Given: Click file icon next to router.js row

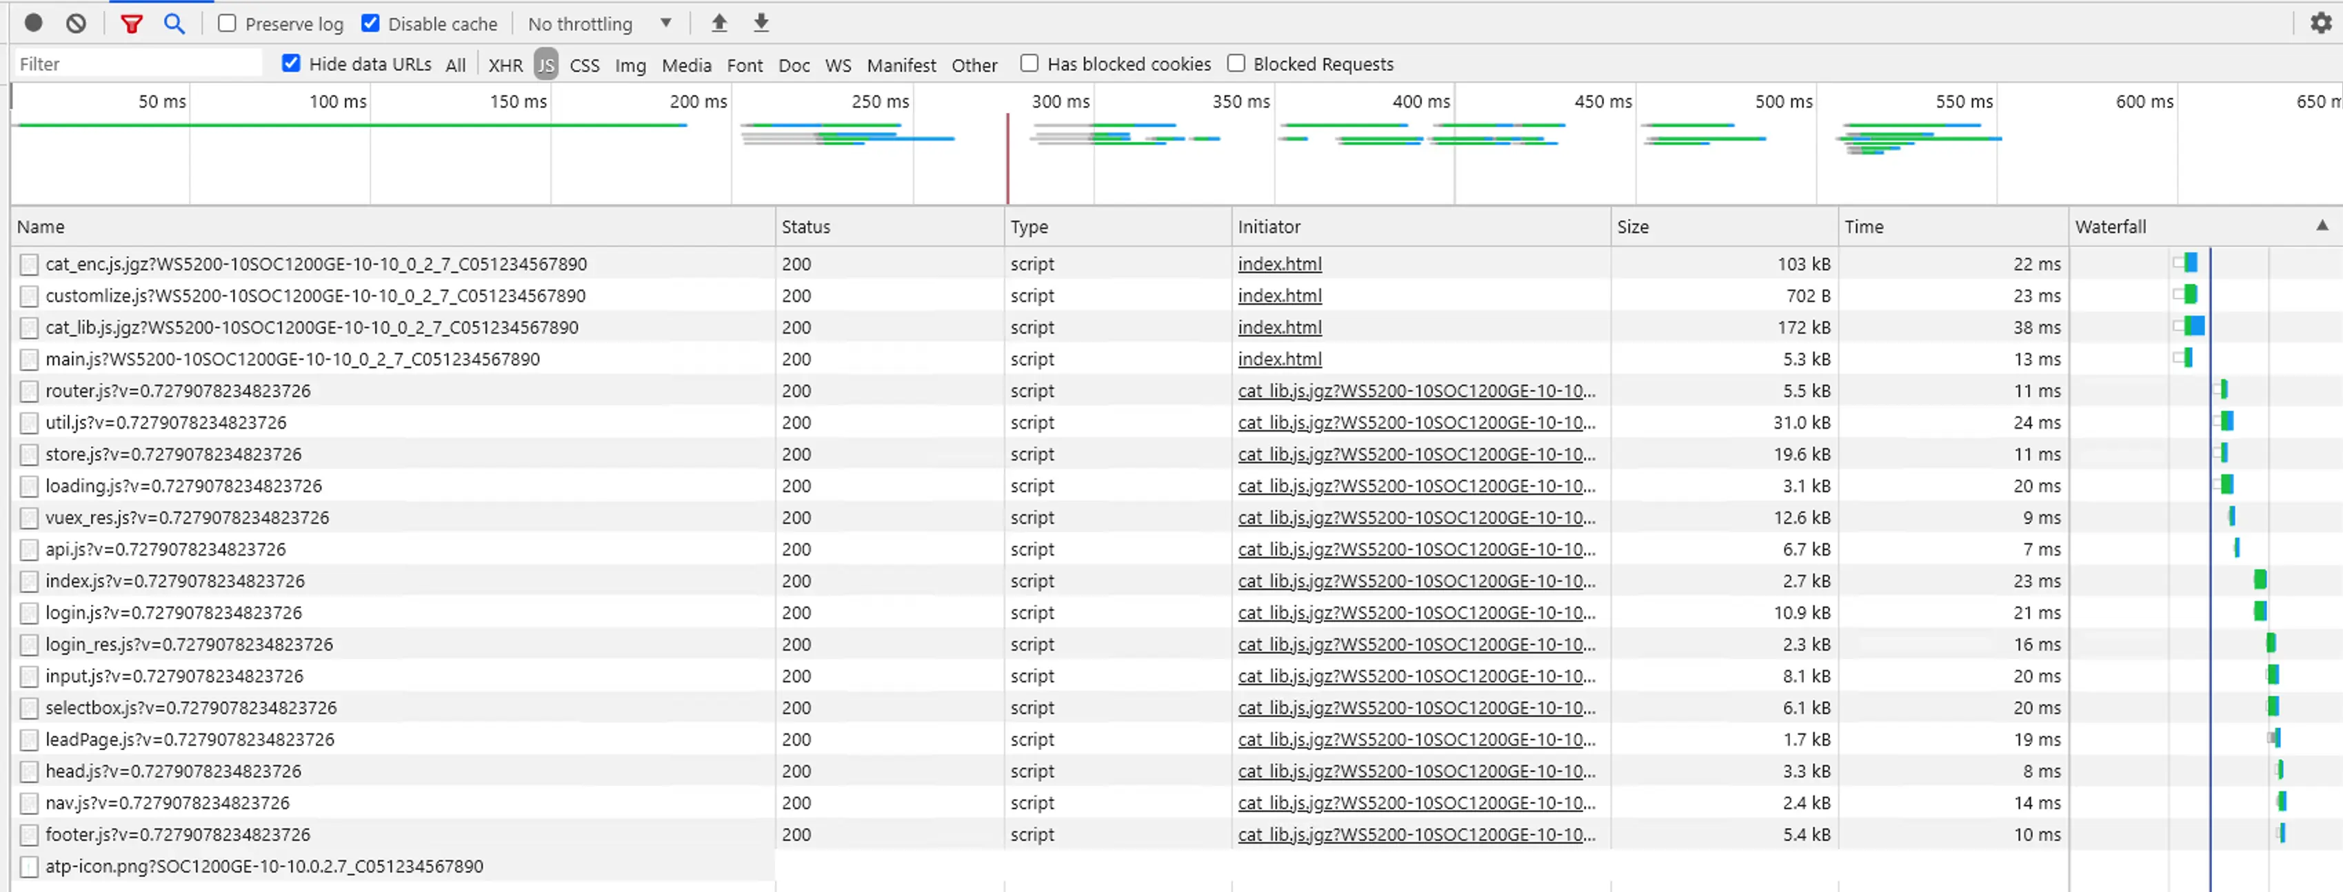Looking at the screenshot, I should pos(29,391).
